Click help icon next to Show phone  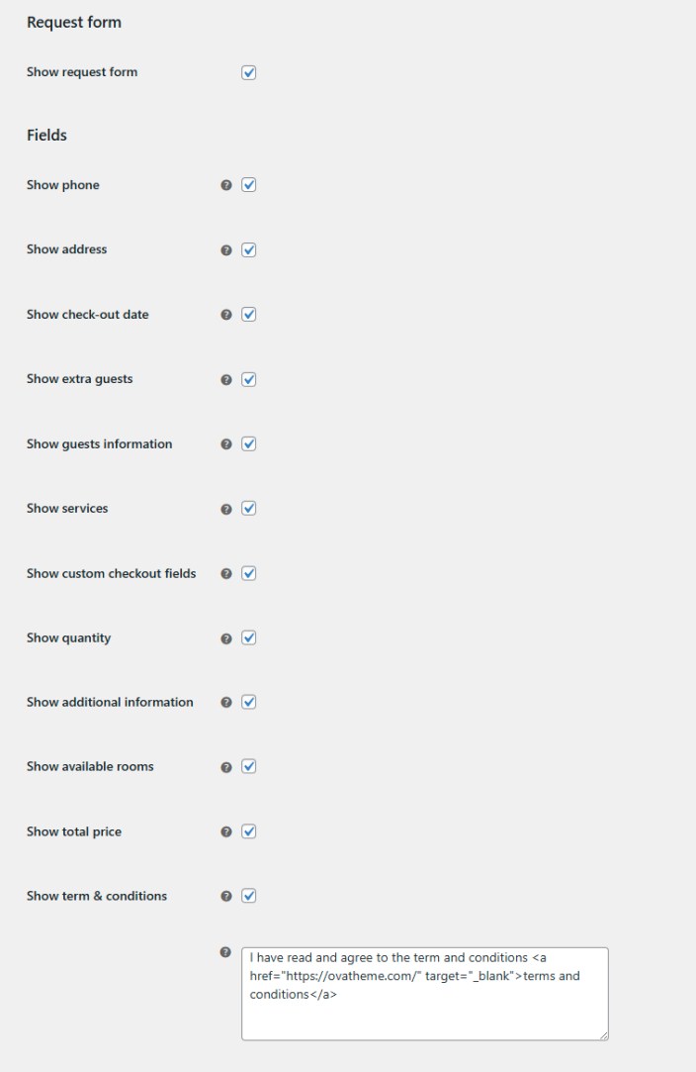(226, 185)
